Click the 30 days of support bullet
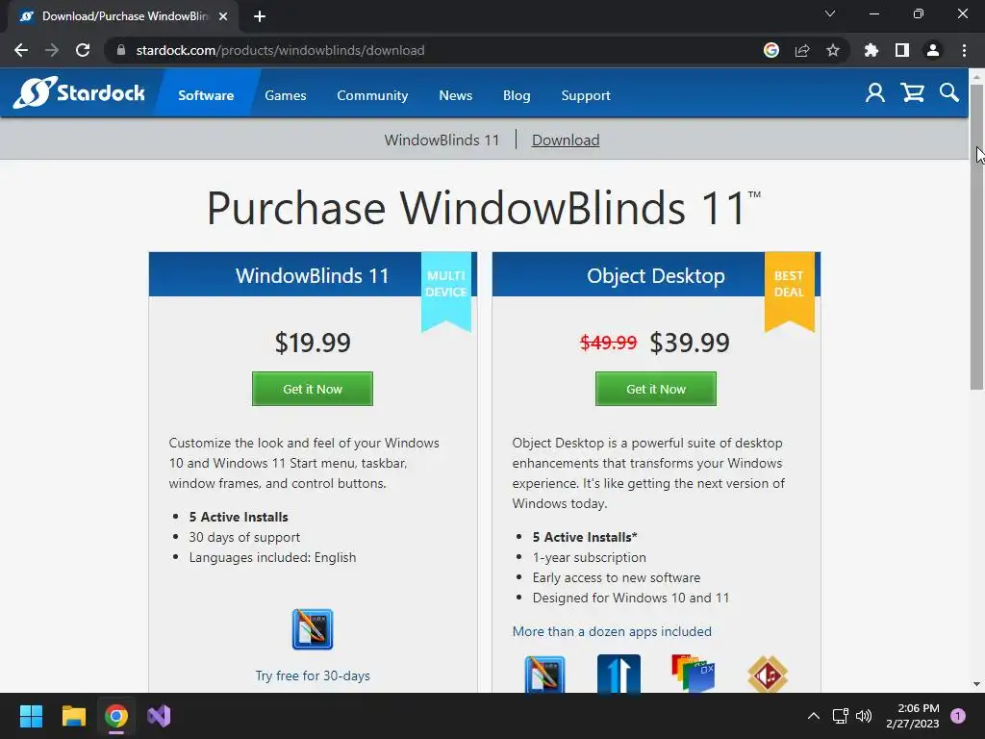 pos(244,537)
